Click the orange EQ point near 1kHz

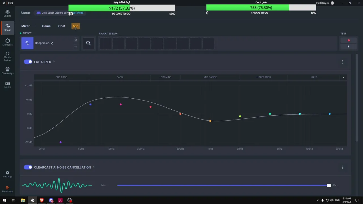click(210, 121)
